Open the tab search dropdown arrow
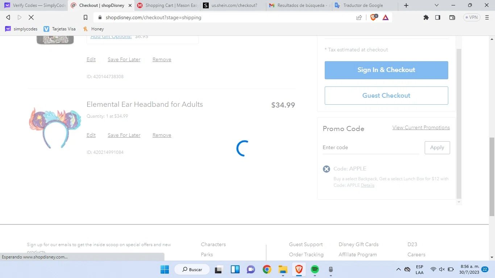This screenshot has height=278, width=495. coord(437,5)
